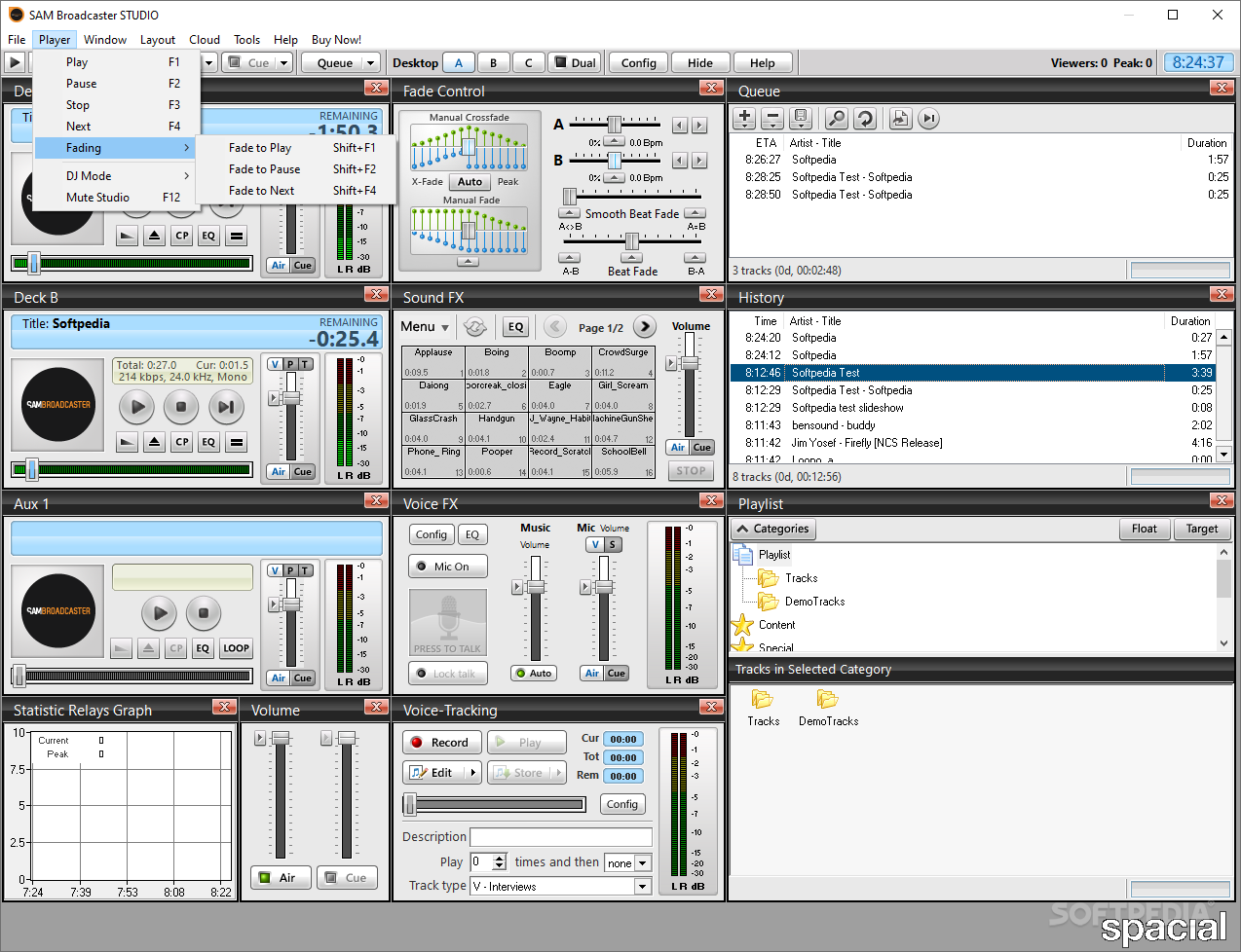Image resolution: width=1241 pixels, height=952 pixels.
Task: Click Sound FX sync arrows icon
Action: 475,327
